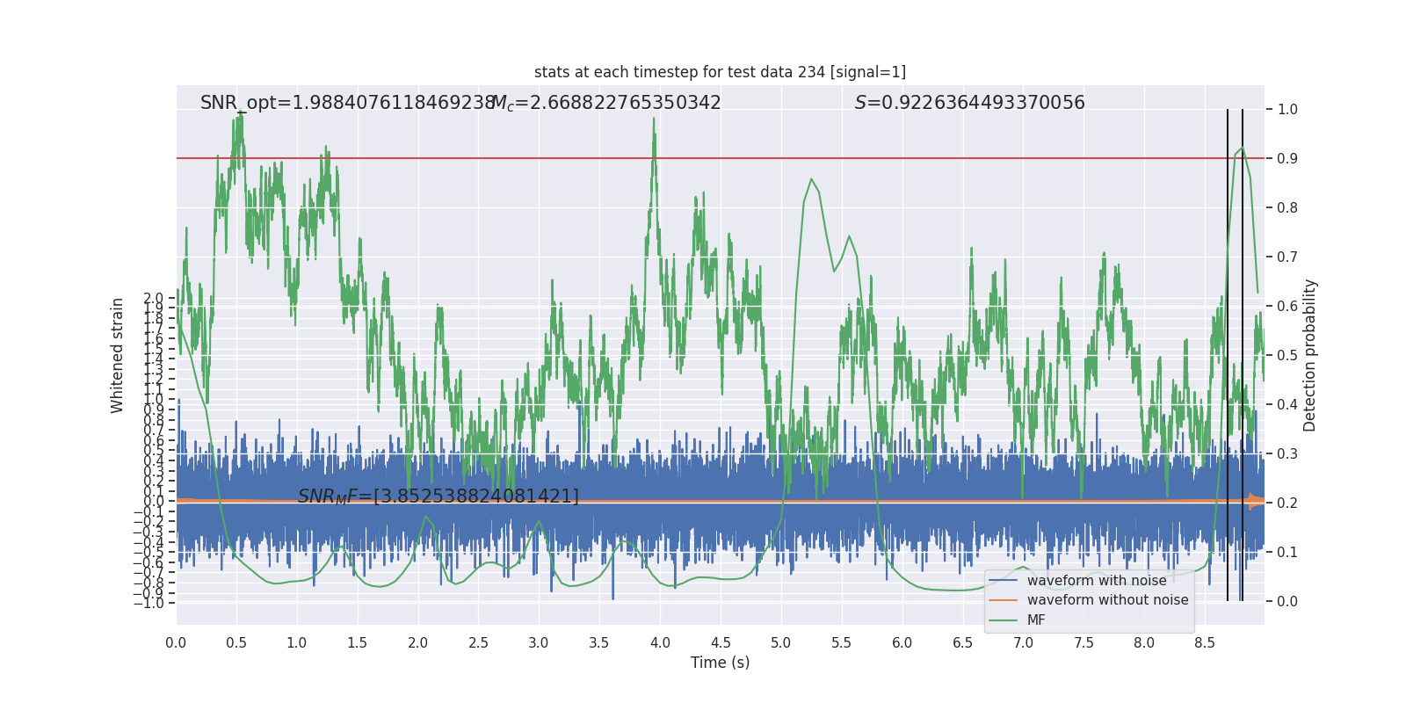This screenshot has height=703, width=1406.
Task: Click the right-axis tick label 1.0
Action: pyautogui.click(x=1287, y=110)
